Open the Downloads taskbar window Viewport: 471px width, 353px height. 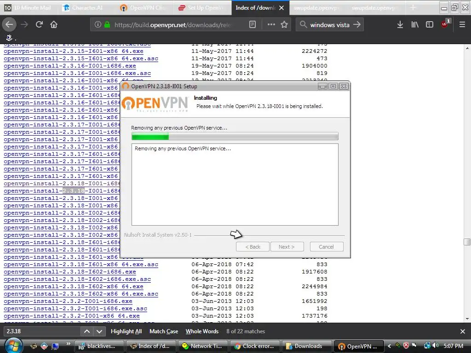point(306,346)
